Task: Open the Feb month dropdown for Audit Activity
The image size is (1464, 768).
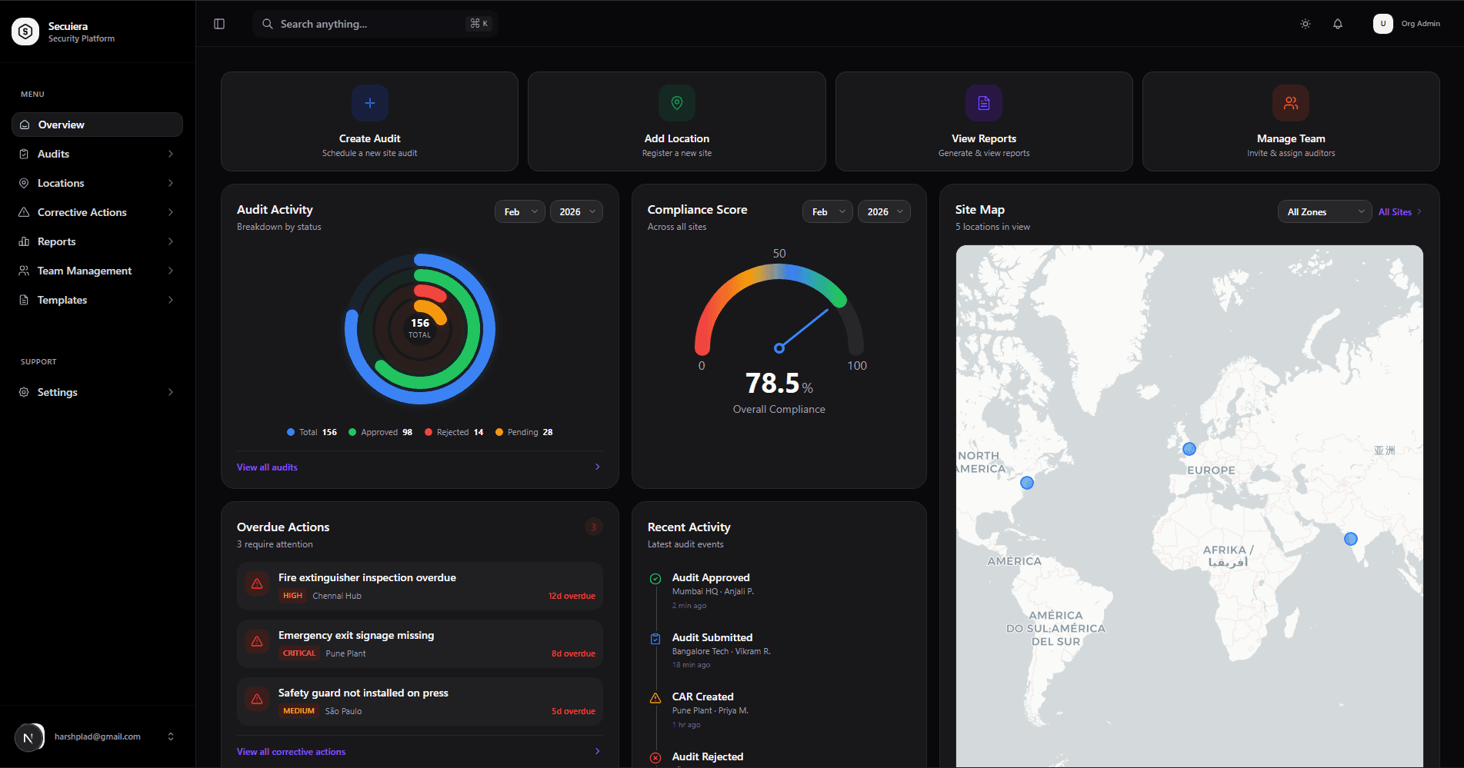Action: coord(519,211)
